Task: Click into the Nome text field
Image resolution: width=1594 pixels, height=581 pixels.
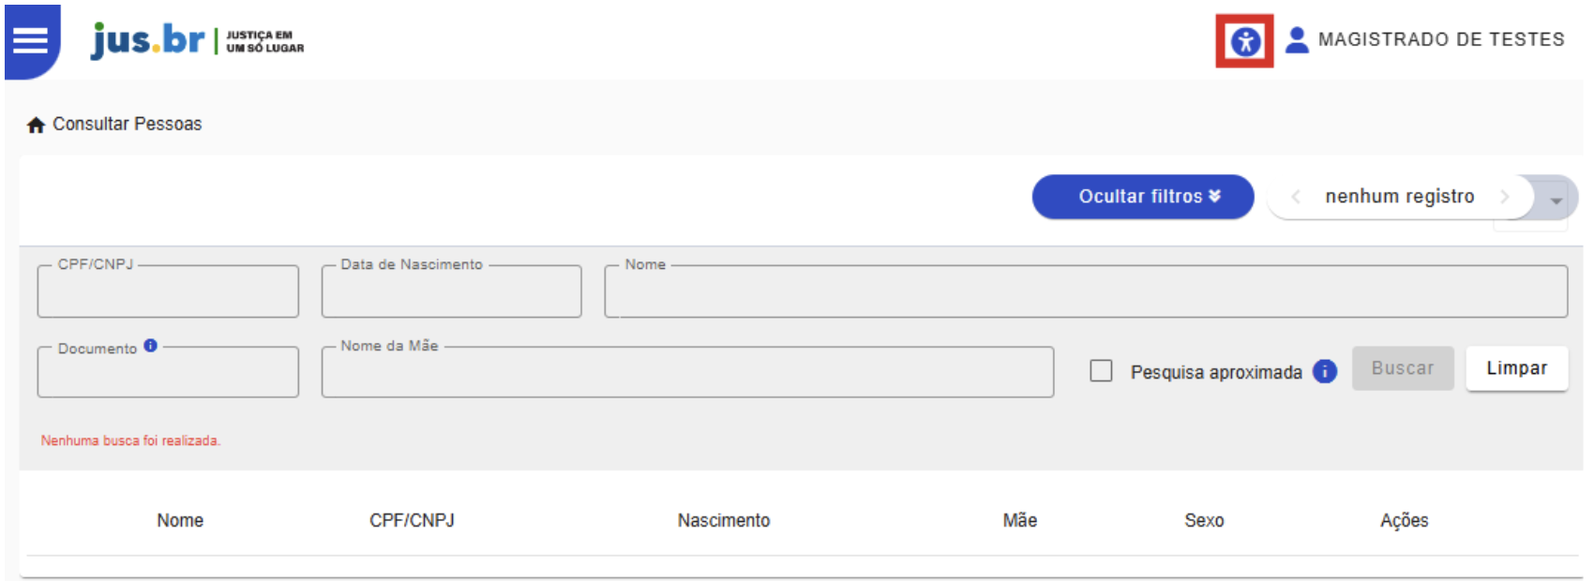Action: [1085, 293]
